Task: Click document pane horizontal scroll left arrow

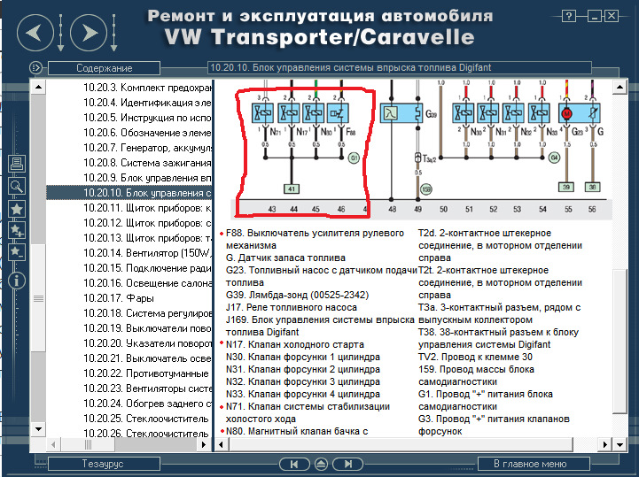Action: coord(222,444)
